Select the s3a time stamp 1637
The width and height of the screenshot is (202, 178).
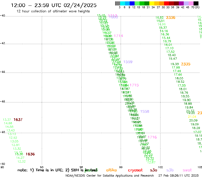point(18,120)
